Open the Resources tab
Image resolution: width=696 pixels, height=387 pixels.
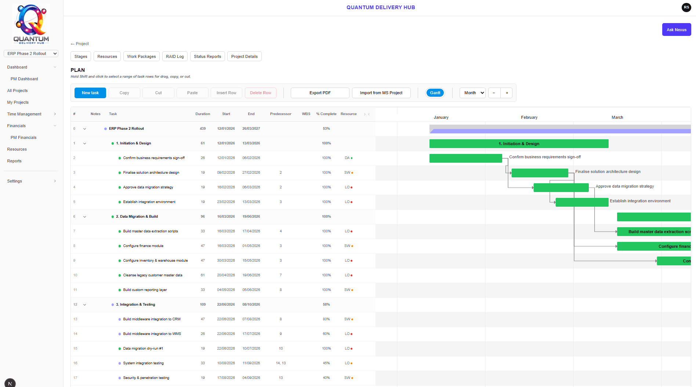pos(107,56)
